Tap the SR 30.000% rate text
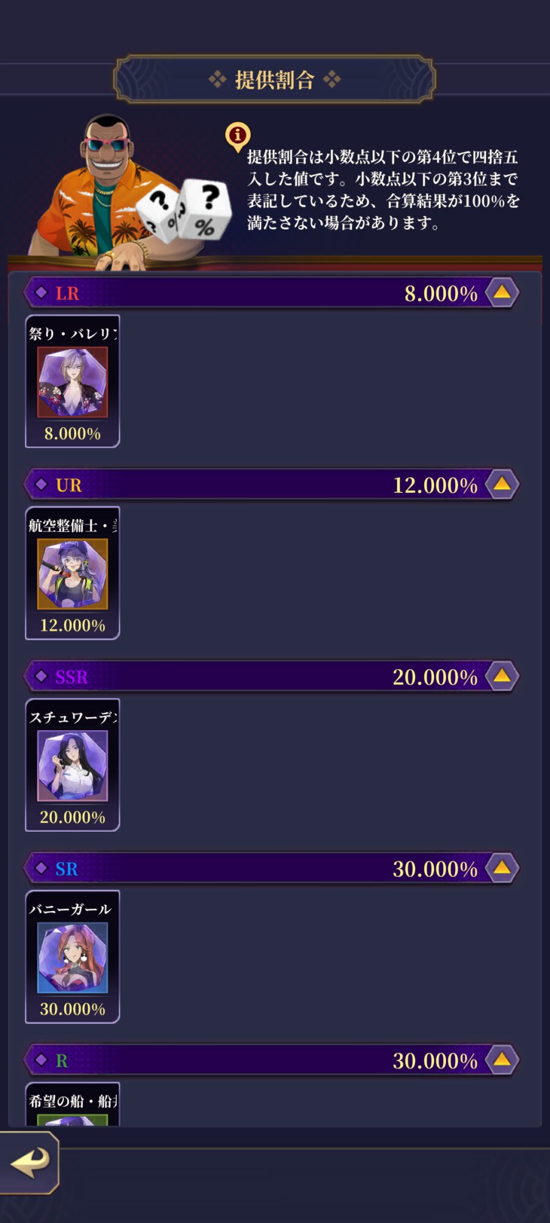550x1223 pixels. pyautogui.click(x=435, y=869)
